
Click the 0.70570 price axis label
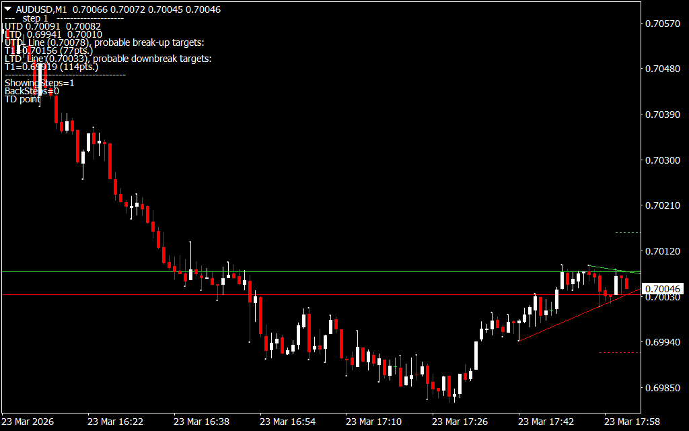[662, 24]
